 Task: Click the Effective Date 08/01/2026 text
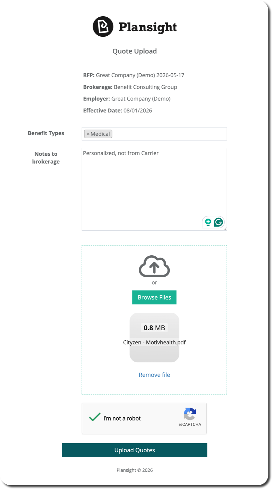coord(118,111)
